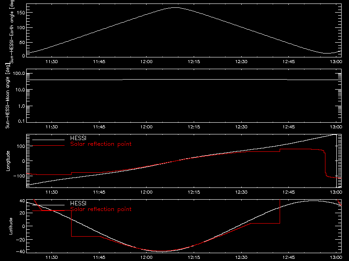Viewport: 349px width, 261px height.
Task: Click the red longitude drop near 12:57
Action: 325,163
